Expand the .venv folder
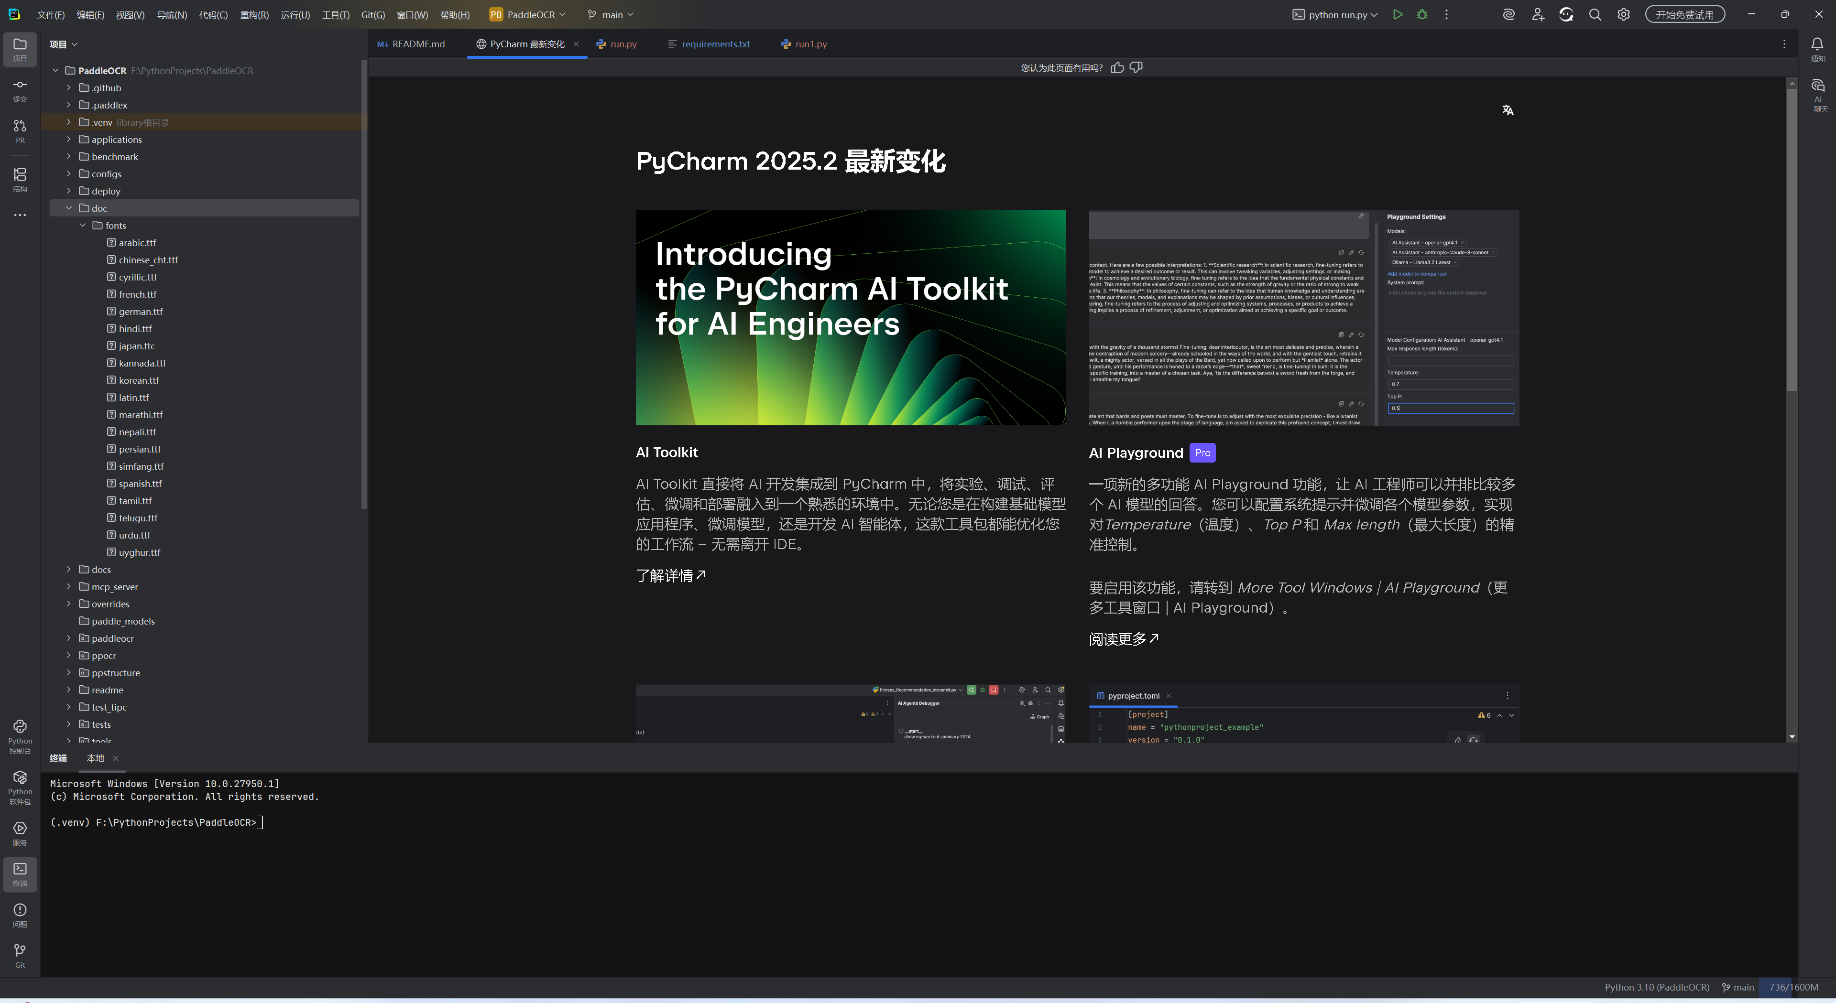This screenshot has height=1003, width=1836. click(69, 122)
